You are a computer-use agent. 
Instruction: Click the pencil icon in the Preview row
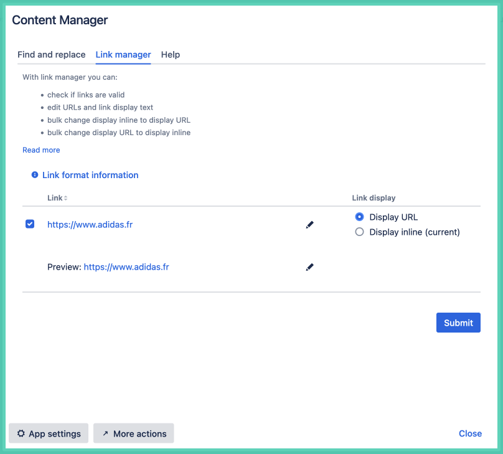[x=310, y=267]
